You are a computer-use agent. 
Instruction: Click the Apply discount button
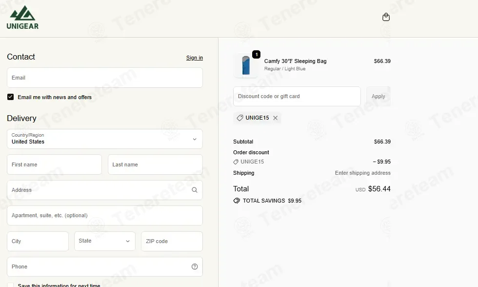click(x=378, y=96)
